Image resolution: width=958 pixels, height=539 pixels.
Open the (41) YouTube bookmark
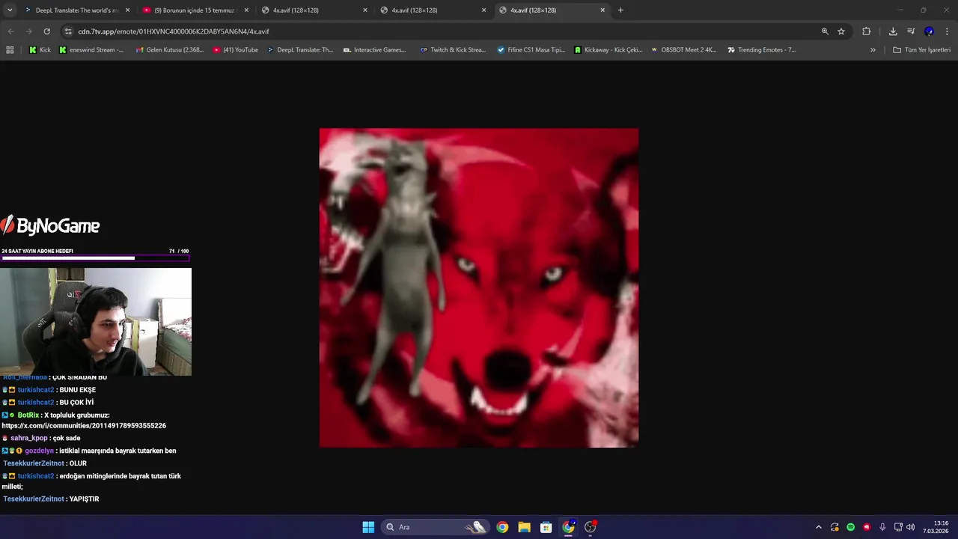pos(236,50)
